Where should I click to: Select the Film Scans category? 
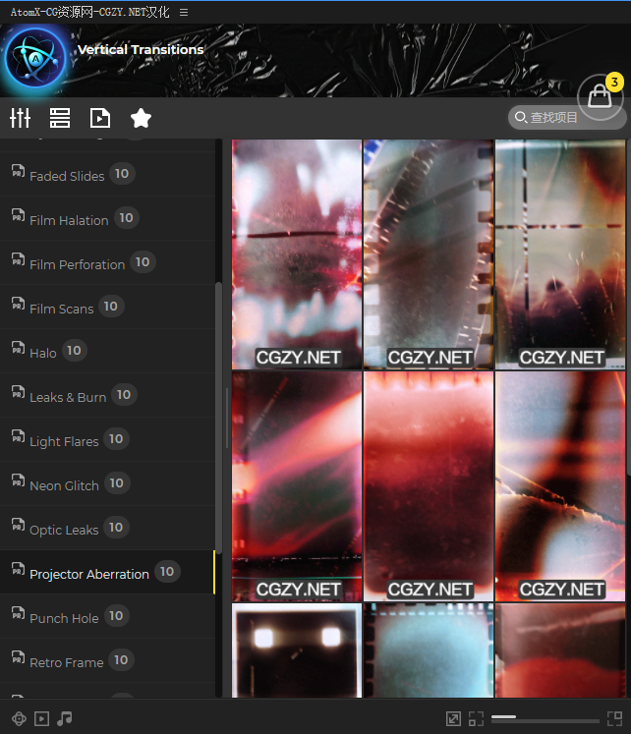(108, 308)
